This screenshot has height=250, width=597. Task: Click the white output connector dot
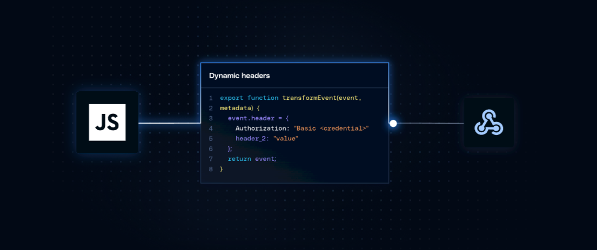393,123
